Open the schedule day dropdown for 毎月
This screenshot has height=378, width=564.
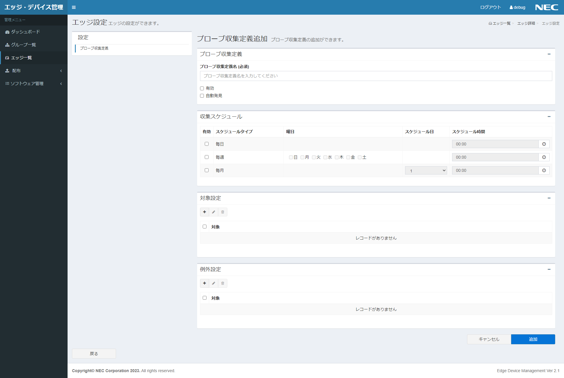[426, 171]
